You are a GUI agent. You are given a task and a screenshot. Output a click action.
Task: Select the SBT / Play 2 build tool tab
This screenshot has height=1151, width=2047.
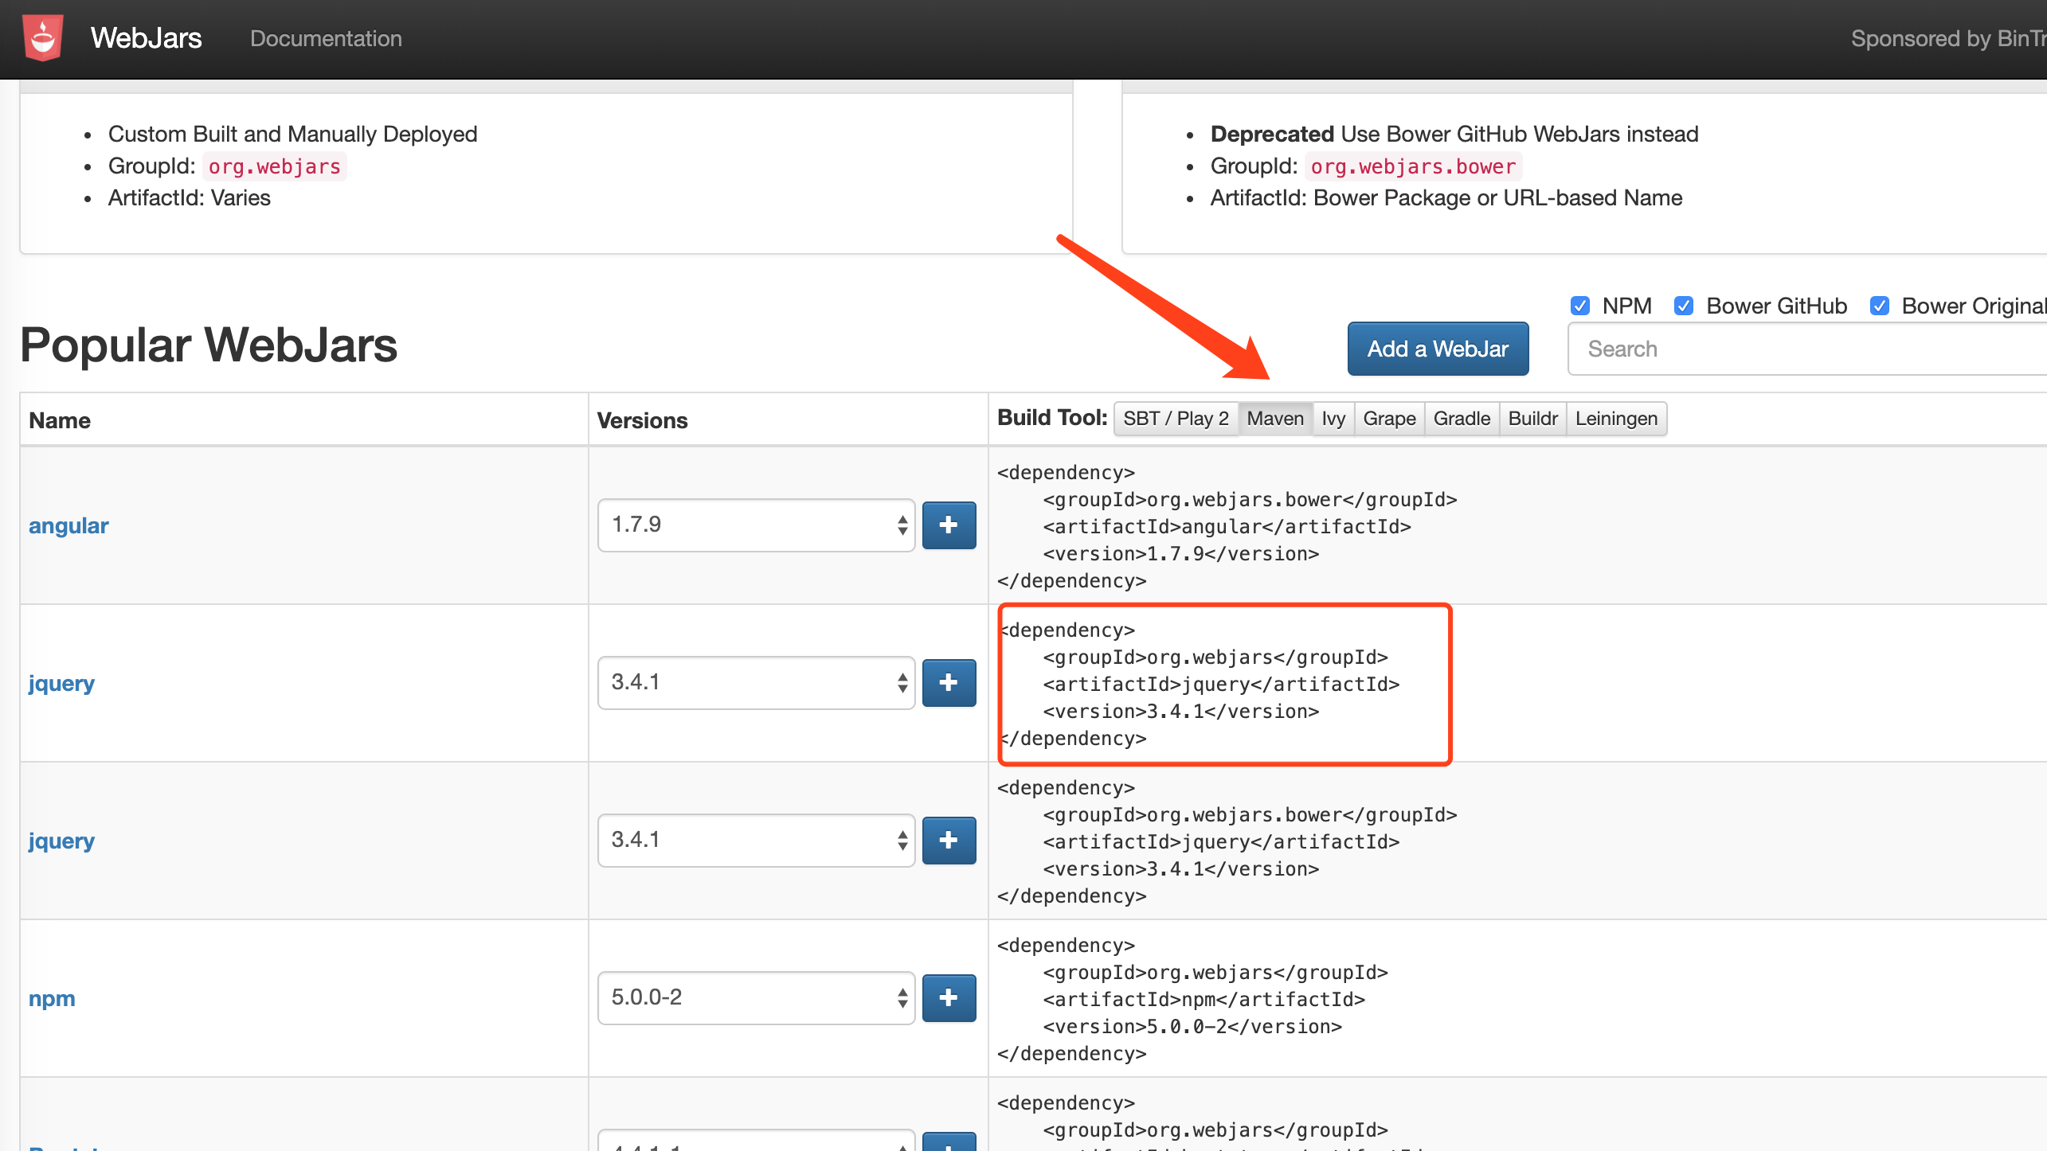pyautogui.click(x=1175, y=418)
